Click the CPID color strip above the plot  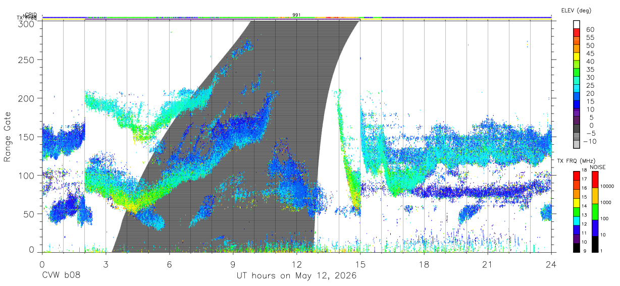coord(296,18)
